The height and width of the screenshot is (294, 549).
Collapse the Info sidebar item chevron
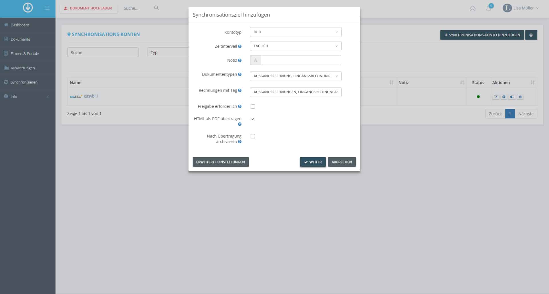coord(48,97)
